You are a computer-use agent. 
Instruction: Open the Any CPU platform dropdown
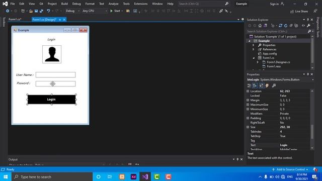[x=95, y=11]
